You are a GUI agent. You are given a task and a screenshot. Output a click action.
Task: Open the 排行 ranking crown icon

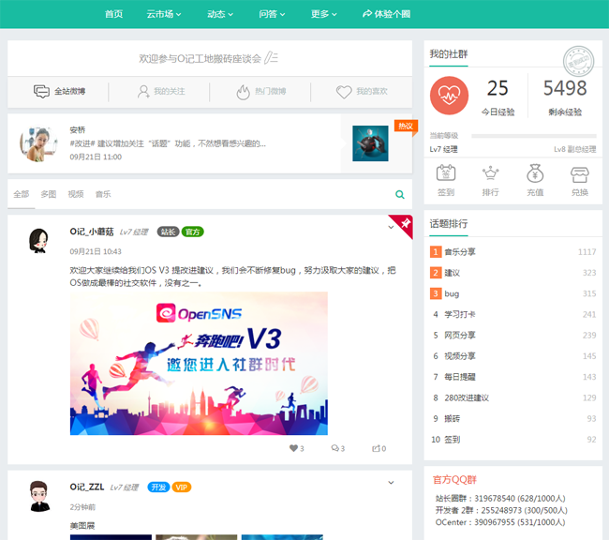tap(490, 173)
